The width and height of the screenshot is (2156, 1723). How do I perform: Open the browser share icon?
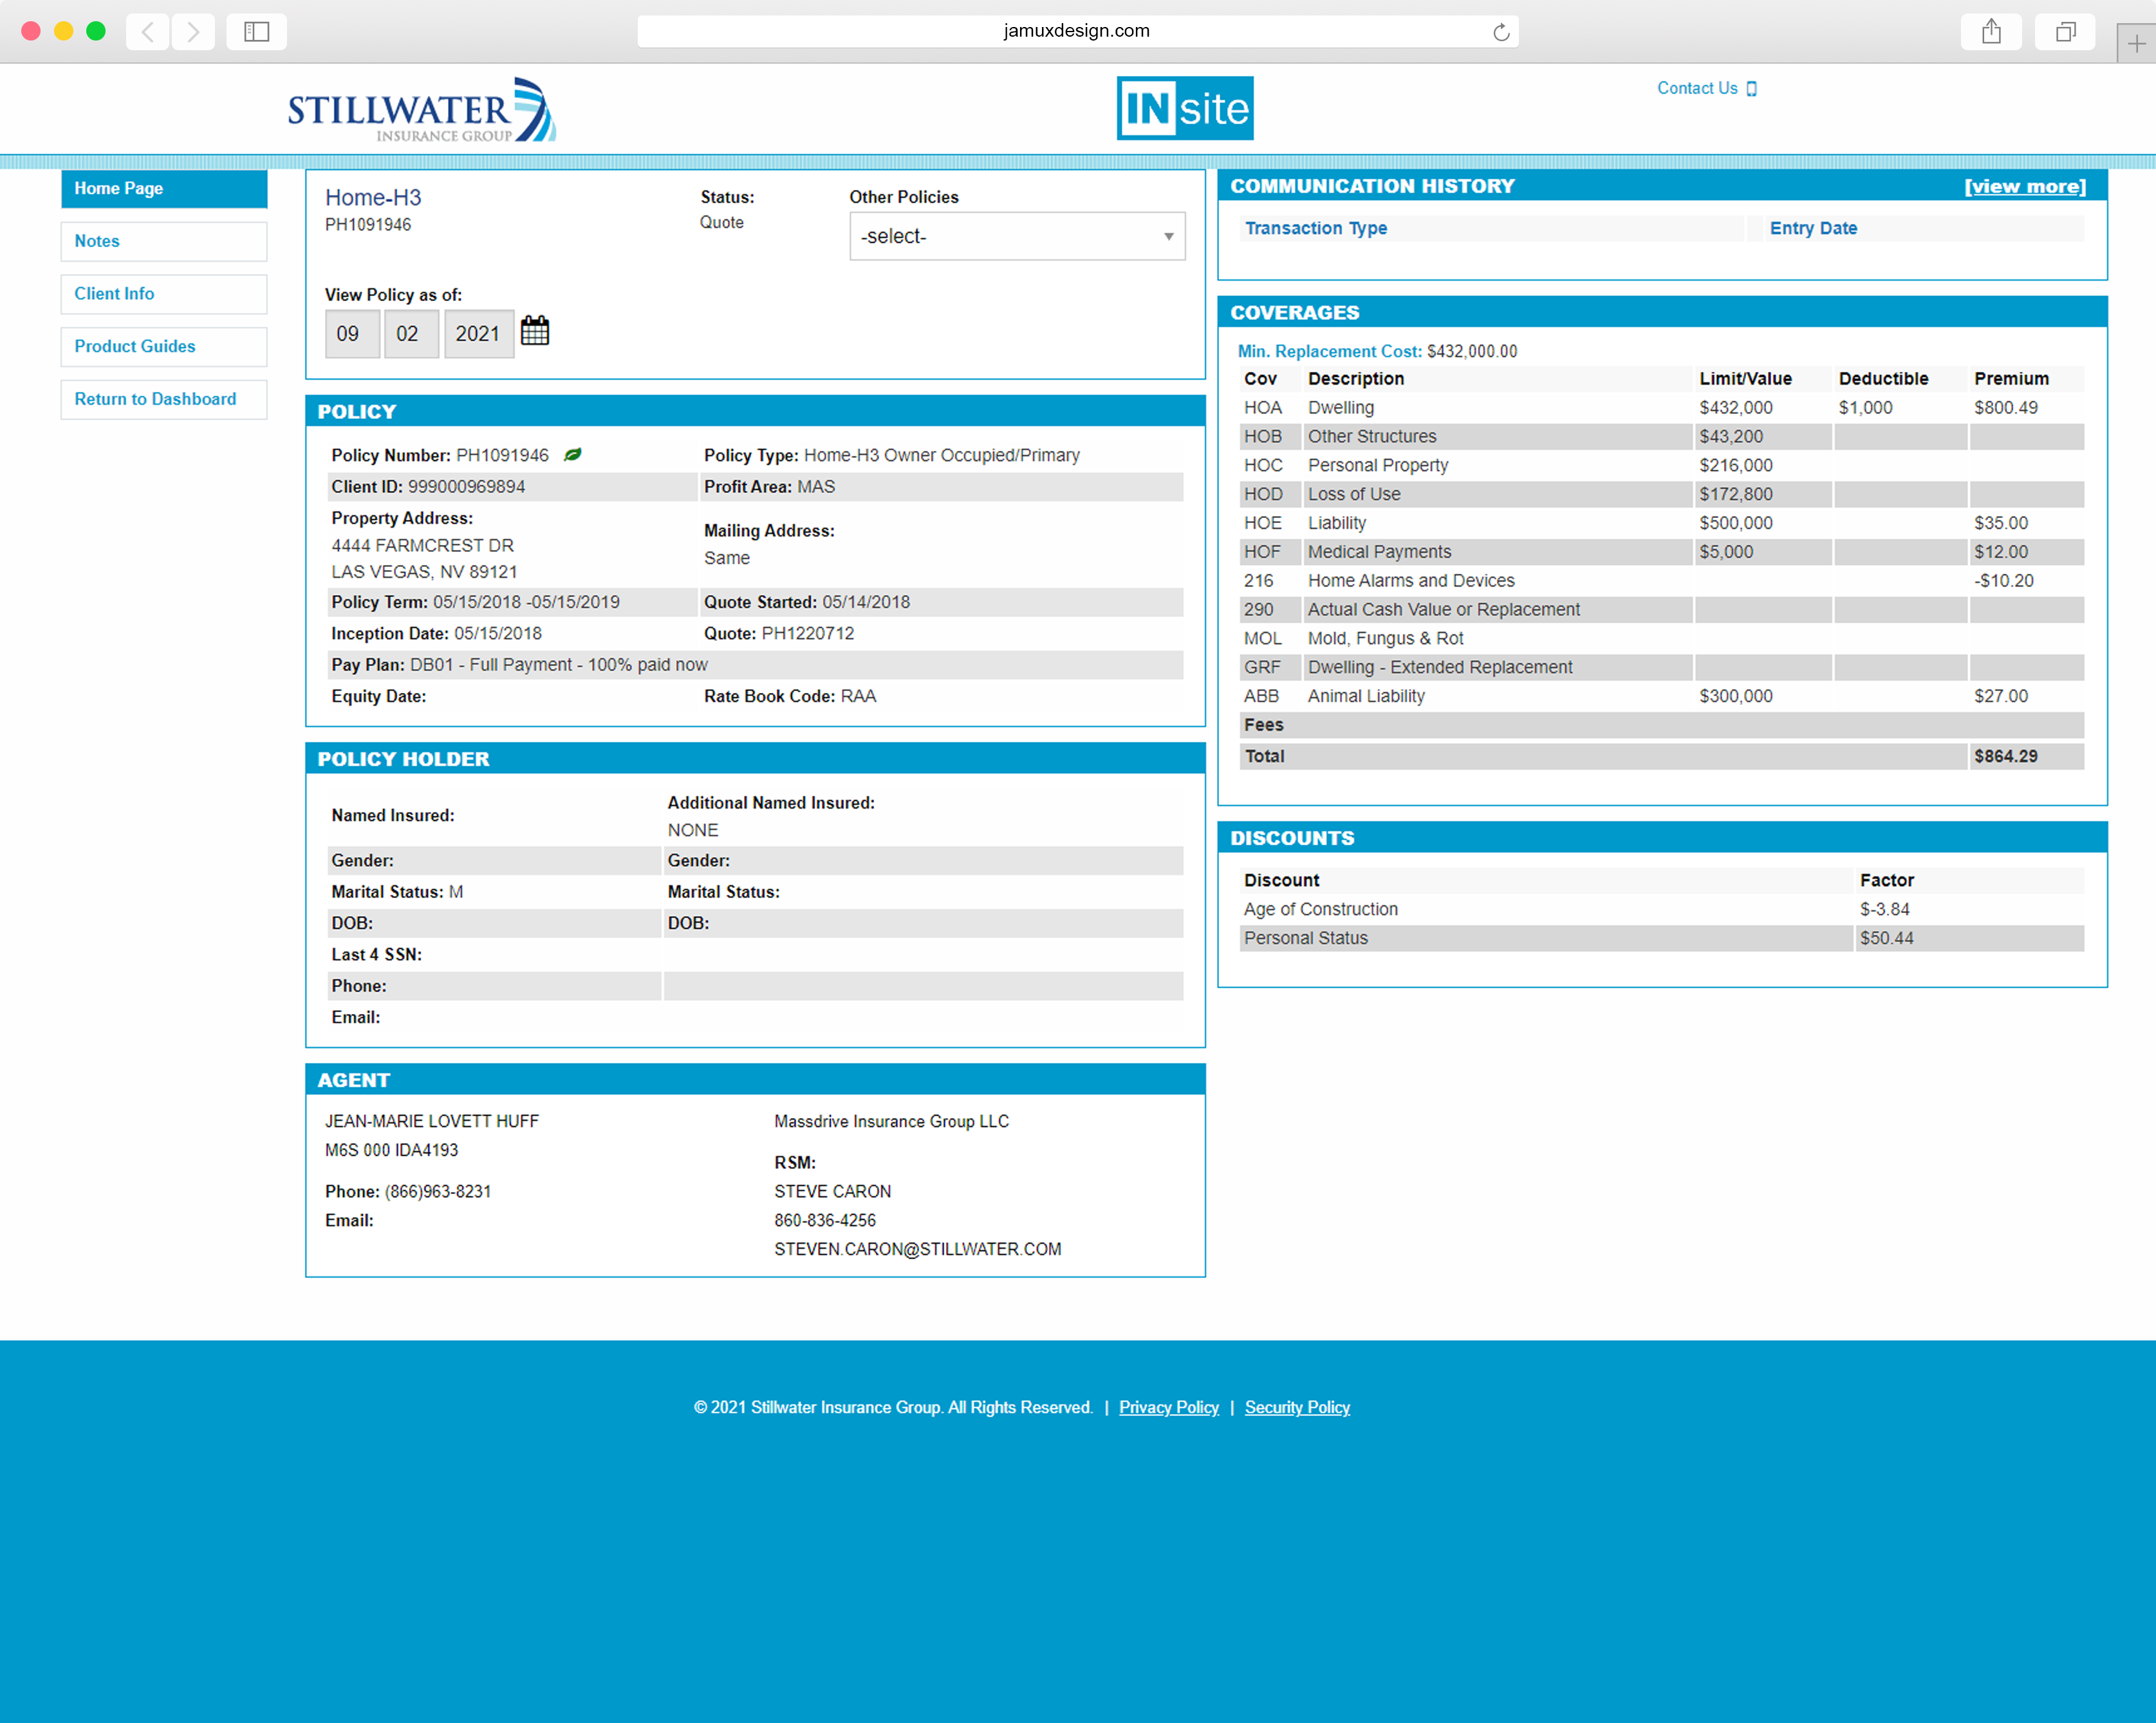1992,32
